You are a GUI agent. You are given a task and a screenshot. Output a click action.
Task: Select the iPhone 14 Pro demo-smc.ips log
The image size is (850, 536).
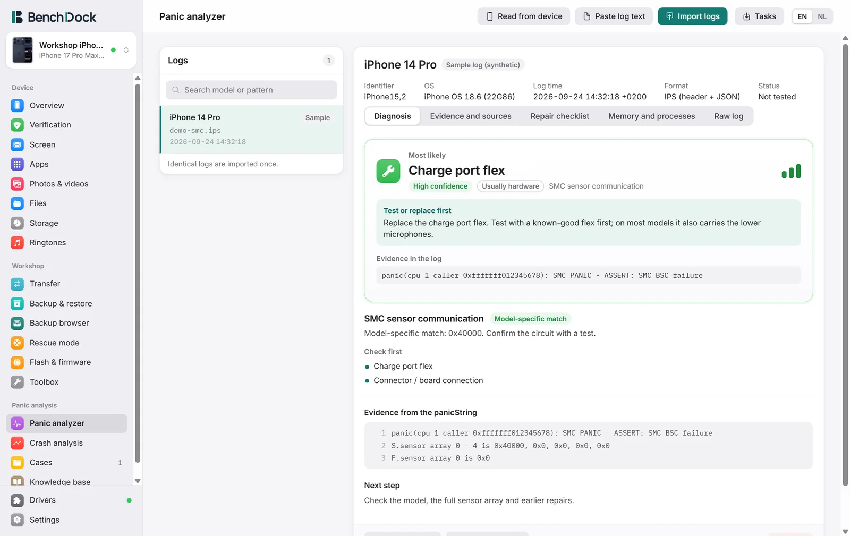[x=252, y=130]
